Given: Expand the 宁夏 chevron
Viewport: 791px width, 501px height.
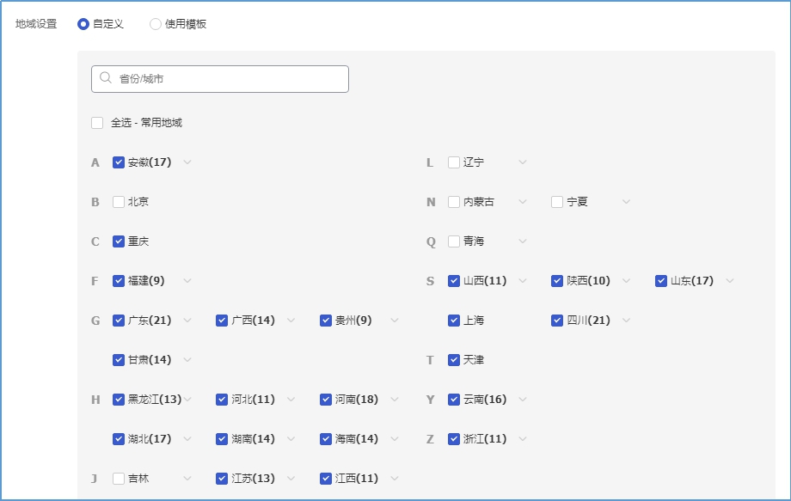Looking at the screenshot, I should (x=626, y=202).
